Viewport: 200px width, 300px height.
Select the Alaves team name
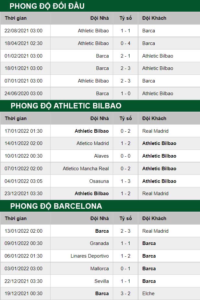(x=101, y=156)
